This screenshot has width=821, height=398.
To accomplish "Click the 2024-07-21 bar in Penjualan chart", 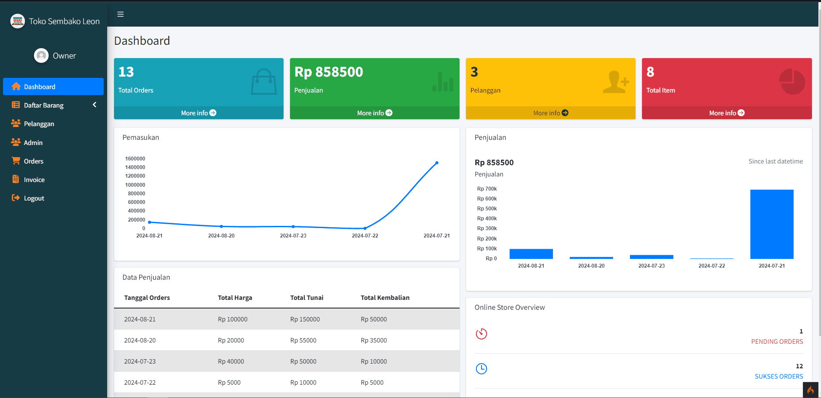I will [772, 224].
